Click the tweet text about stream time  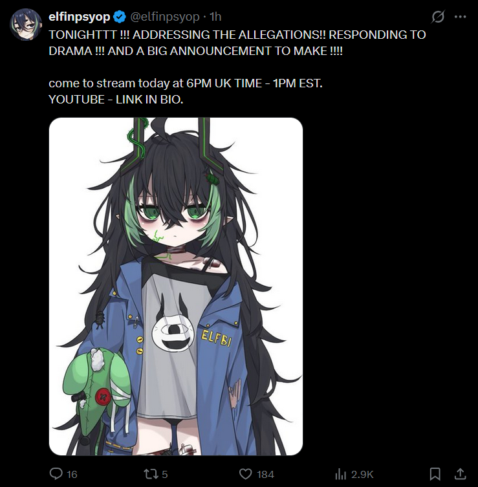(186, 83)
